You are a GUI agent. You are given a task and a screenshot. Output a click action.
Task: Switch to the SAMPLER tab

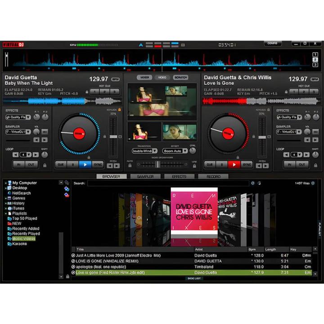[x=145, y=176]
